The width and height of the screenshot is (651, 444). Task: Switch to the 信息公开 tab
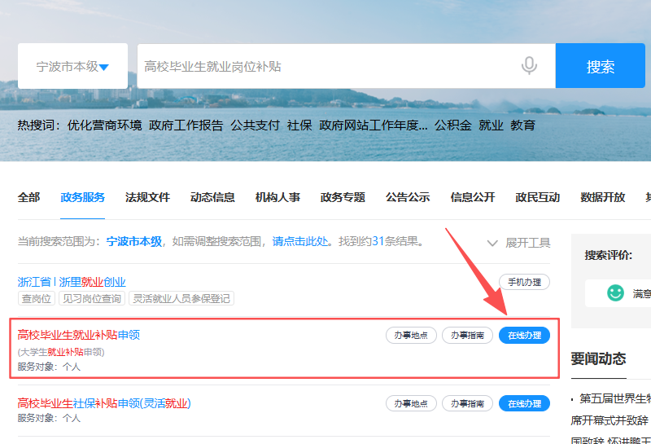coord(473,197)
